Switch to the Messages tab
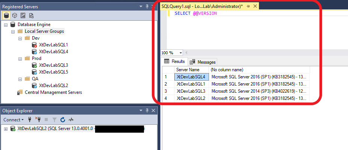The height and width of the screenshot is (150, 348). pyautogui.click(x=203, y=62)
